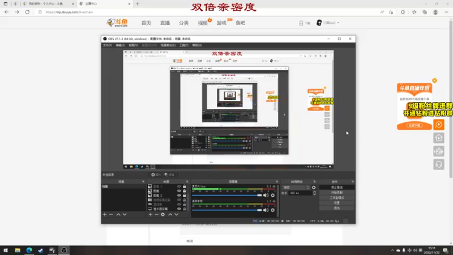
Task: Open scene transition type dropdown
Action: [296, 188]
